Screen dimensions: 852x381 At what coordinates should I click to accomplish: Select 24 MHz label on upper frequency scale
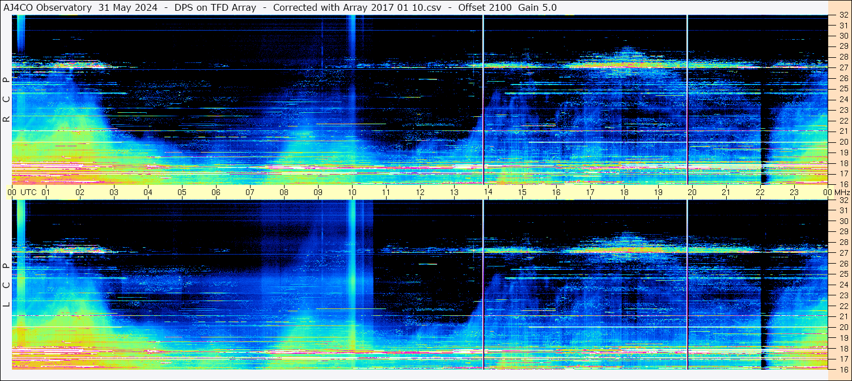(x=843, y=99)
